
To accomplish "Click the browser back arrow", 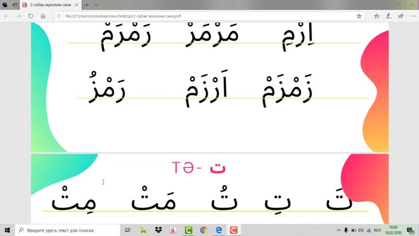I will pyautogui.click(x=6, y=16).
